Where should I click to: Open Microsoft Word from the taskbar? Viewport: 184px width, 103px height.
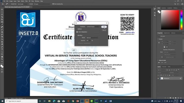point(110,101)
